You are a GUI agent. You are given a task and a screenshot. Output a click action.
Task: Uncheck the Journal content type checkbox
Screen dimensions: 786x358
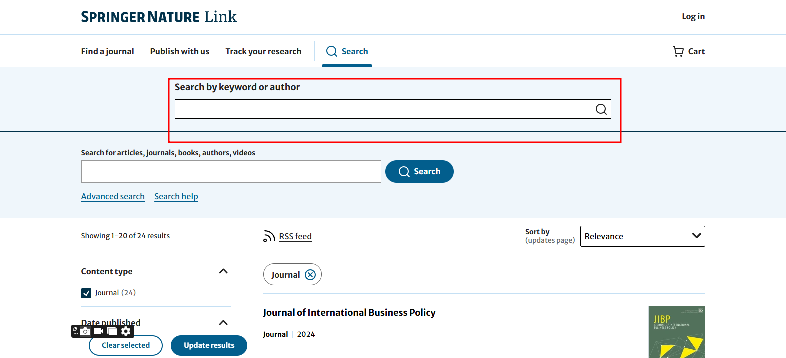click(x=86, y=293)
